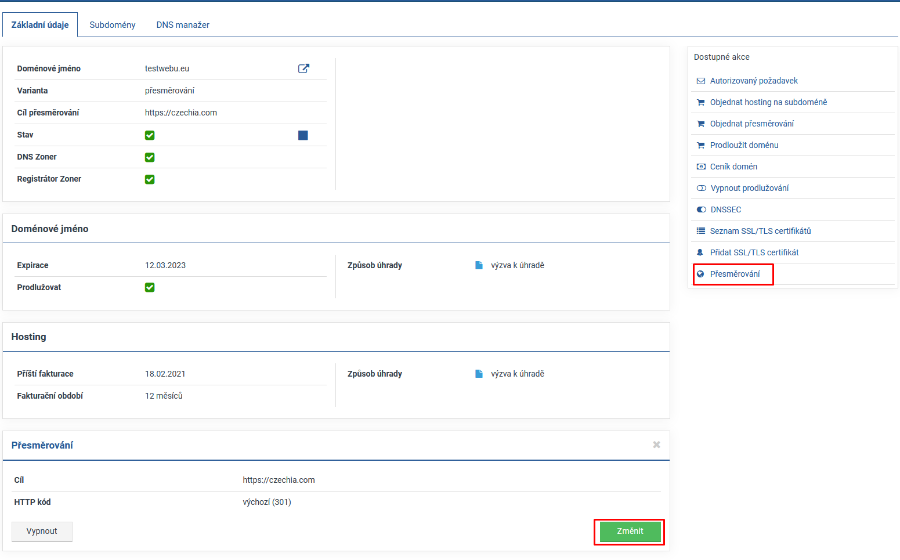Open the DNS manažer tab
Screen dimensions: 900x560
pos(183,25)
